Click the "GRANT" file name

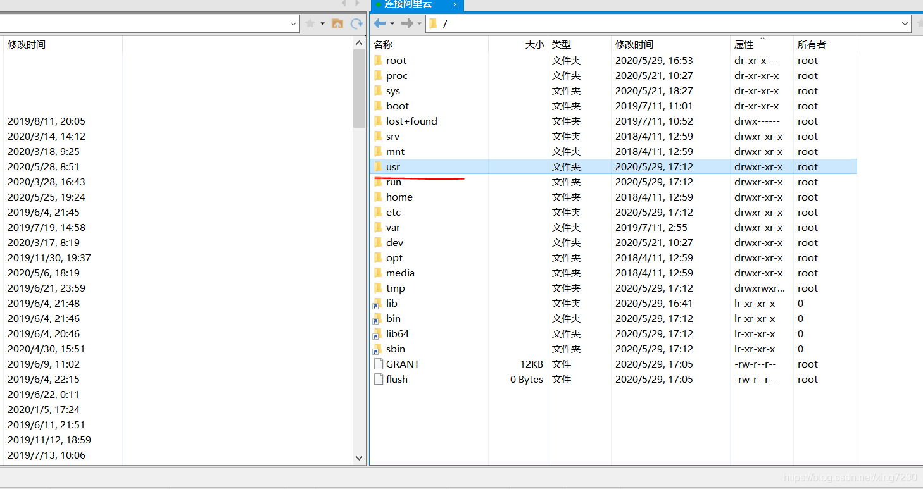click(x=403, y=364)
